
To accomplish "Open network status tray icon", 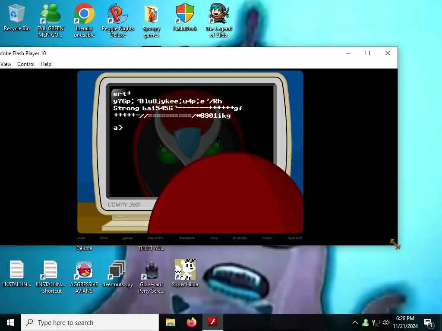I will coord(376,322).
